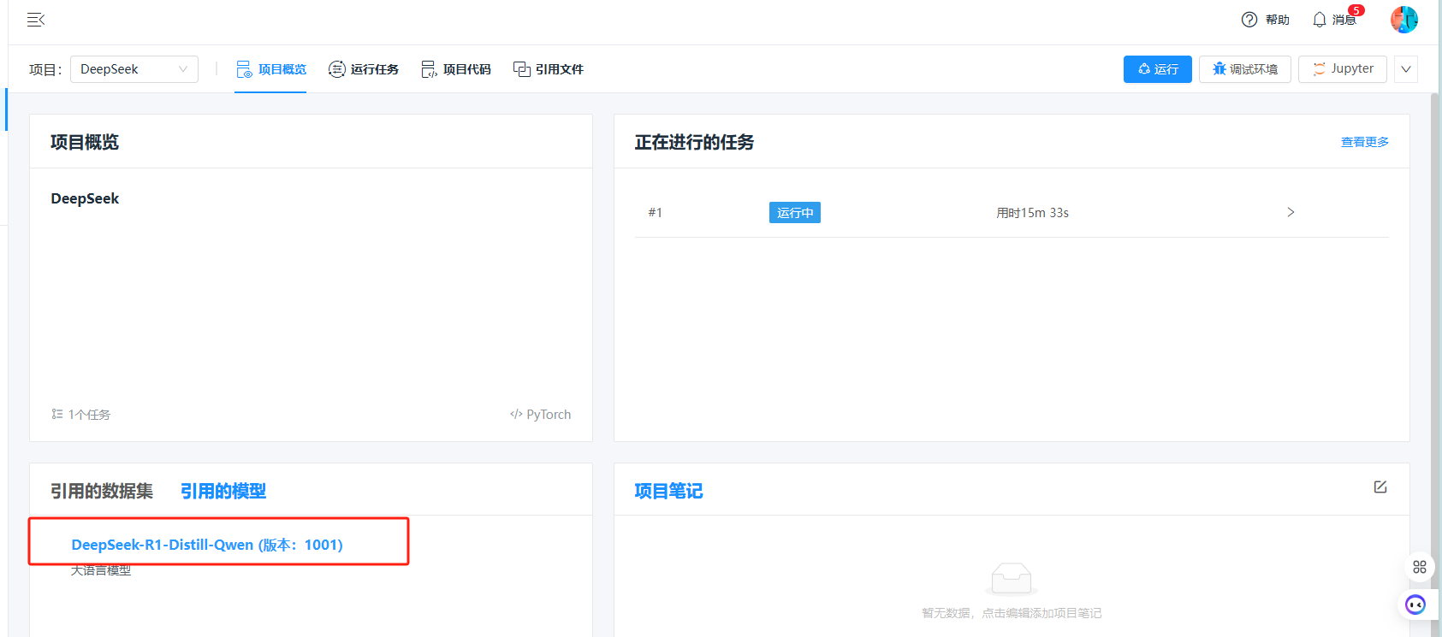This screenshot has height=637, width=1442.
Task: Switch to the 引用的模型 tab
Action: (223, 491)
